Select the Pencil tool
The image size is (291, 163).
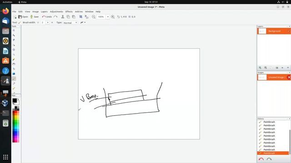click(x=14, y=88)
